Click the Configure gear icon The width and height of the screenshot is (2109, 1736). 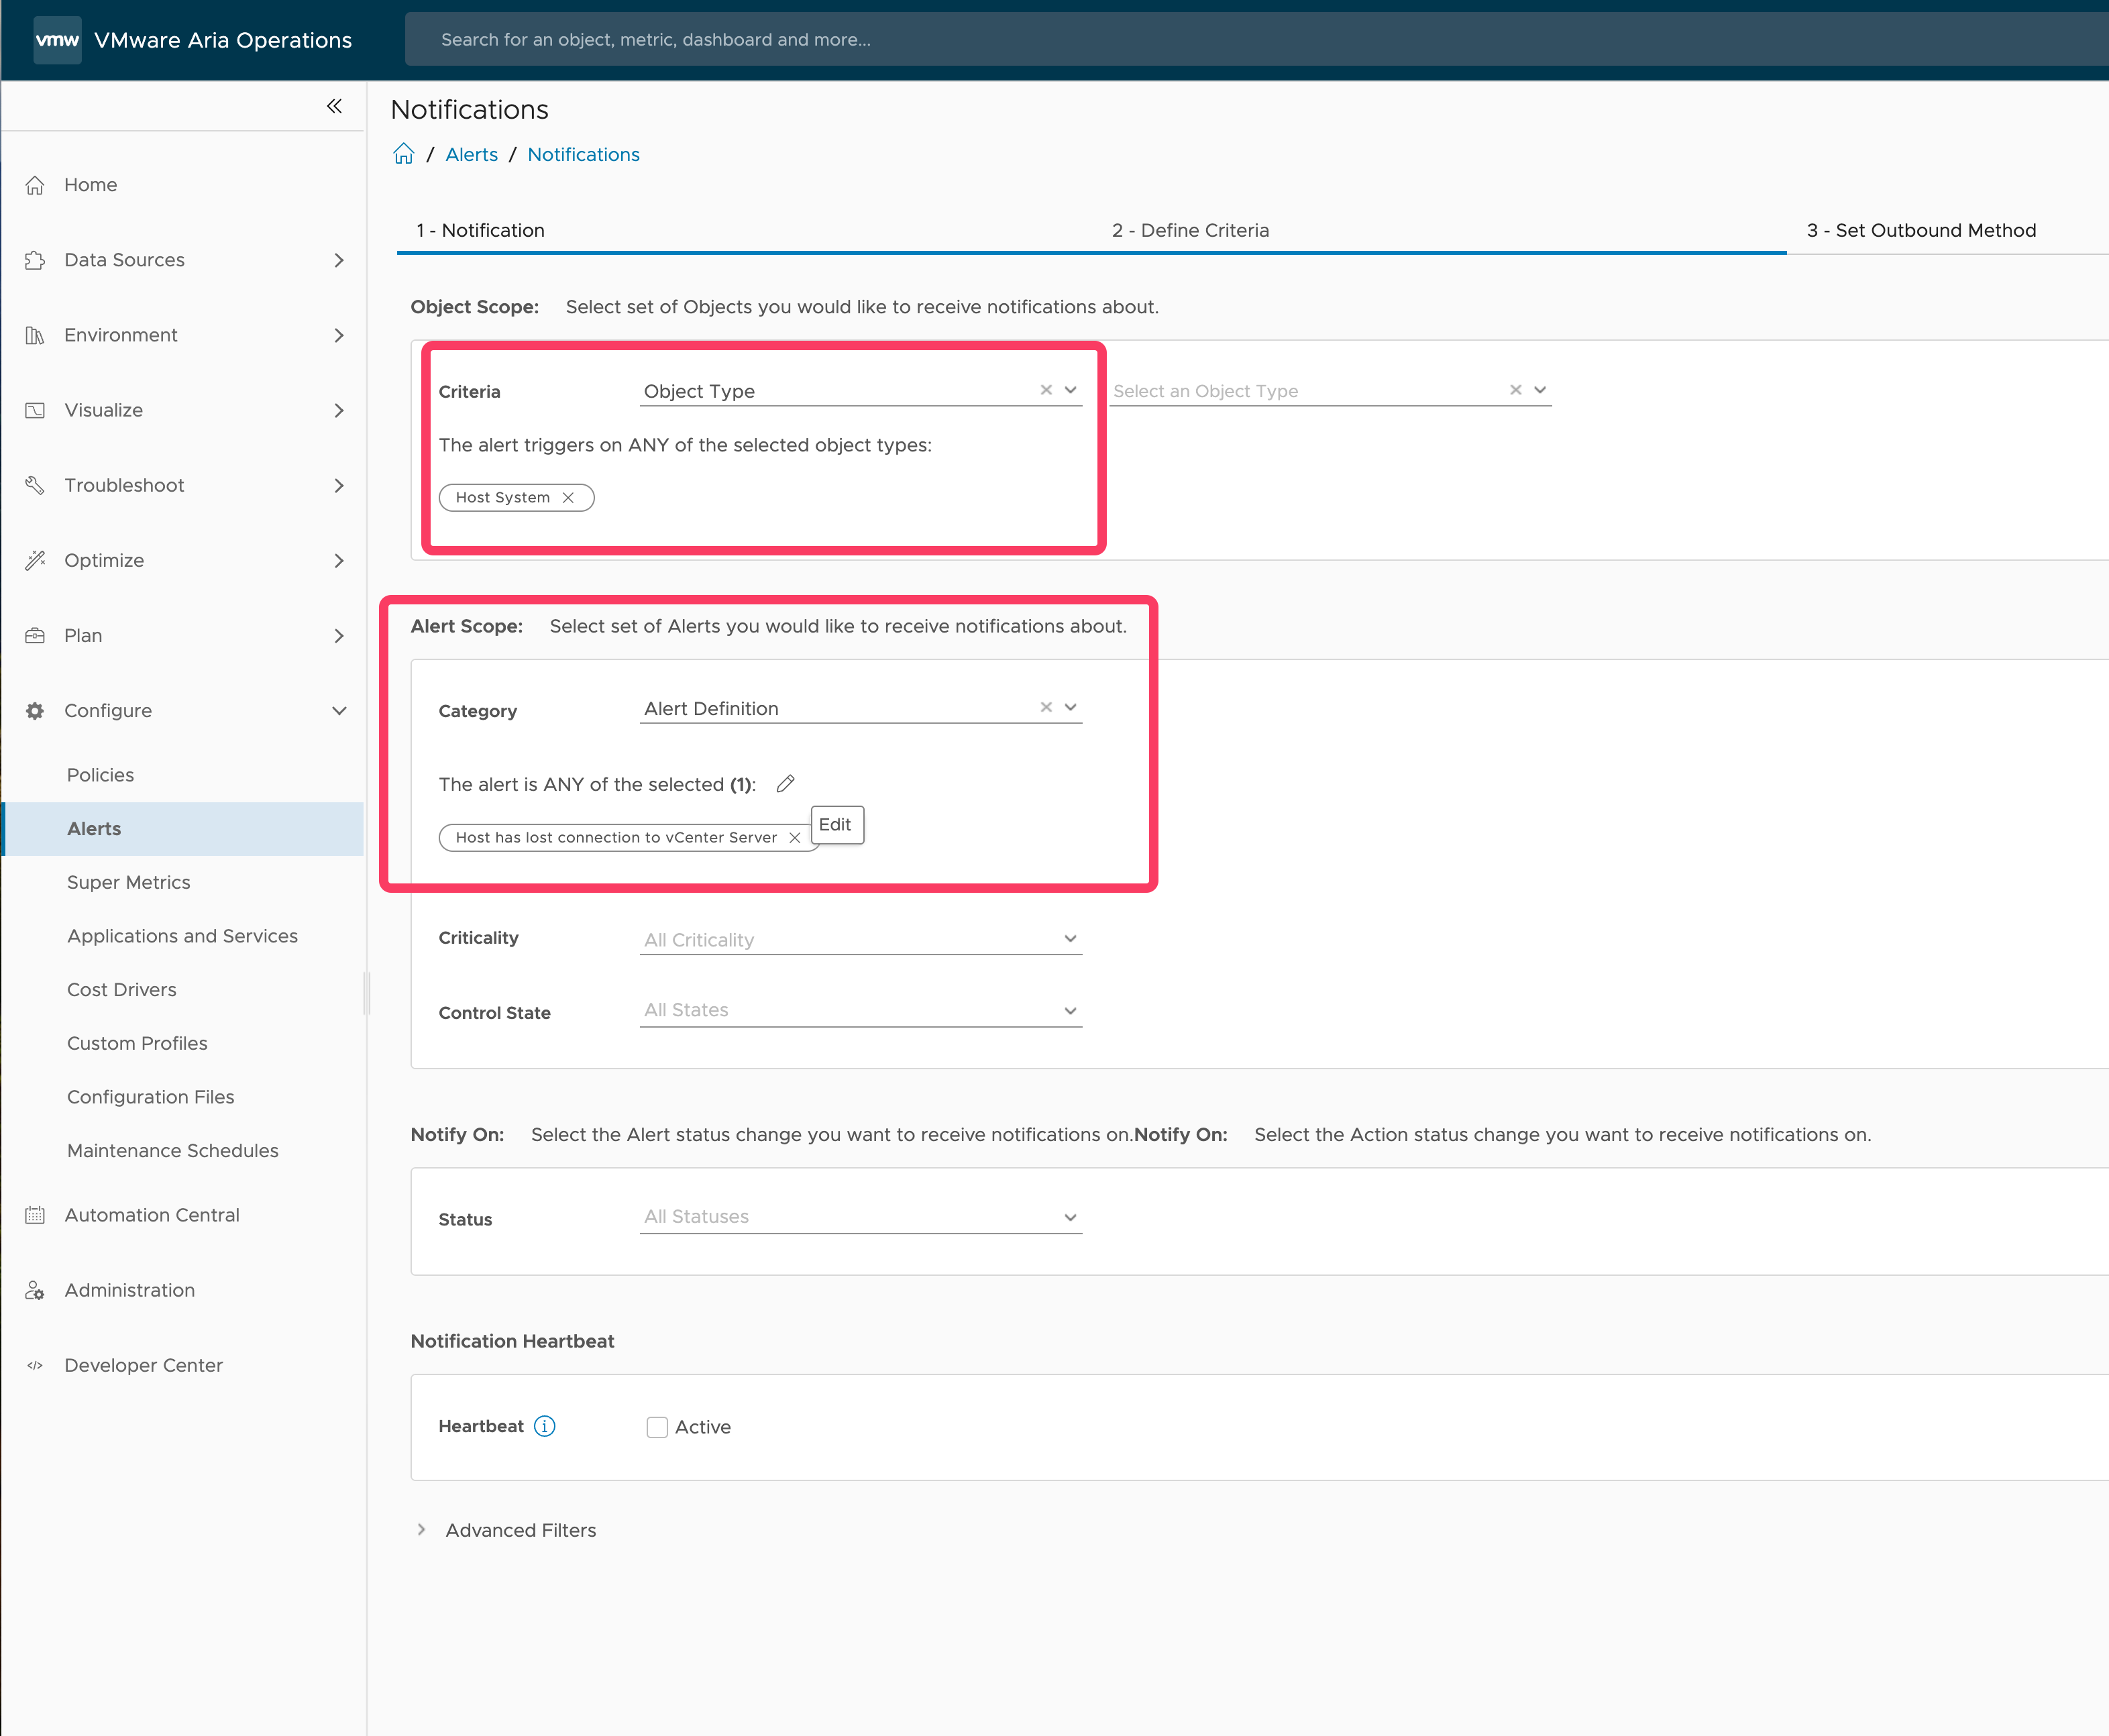tap(35, 710)
